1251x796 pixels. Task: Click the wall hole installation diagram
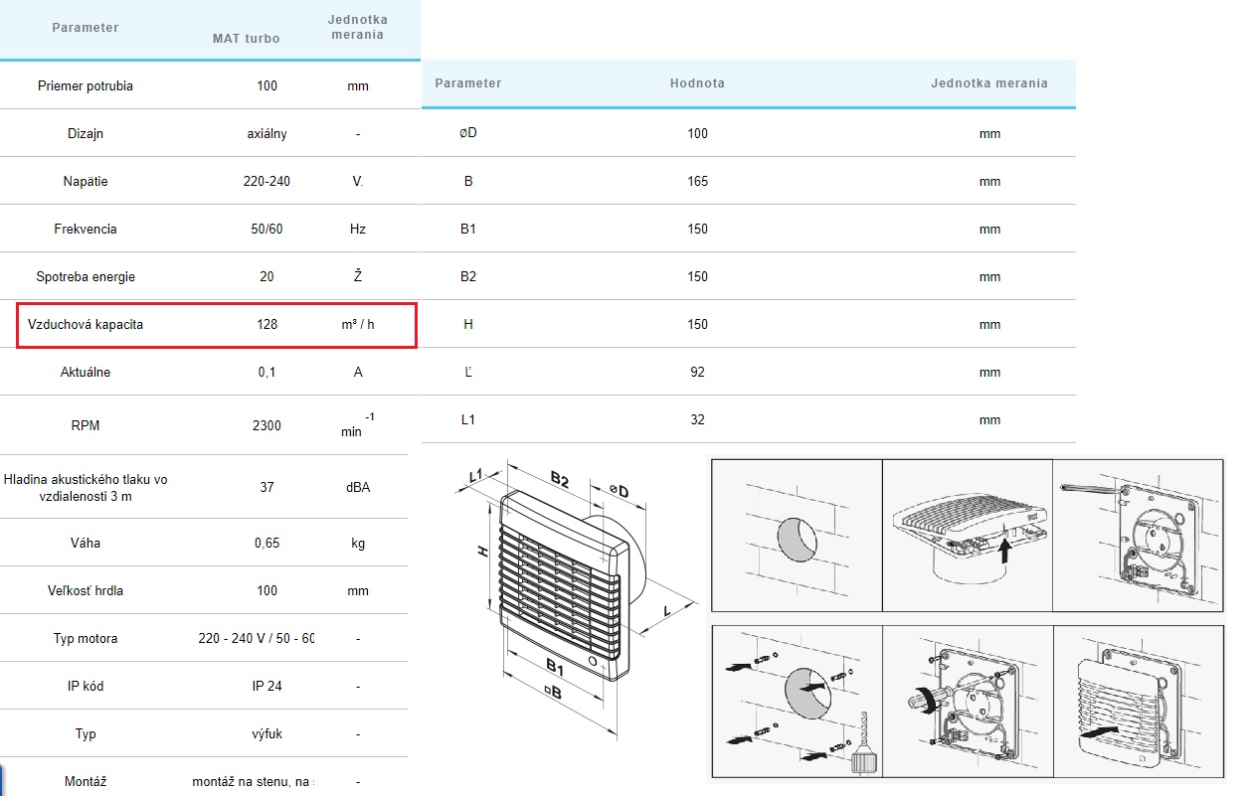[x=796, y=537]
